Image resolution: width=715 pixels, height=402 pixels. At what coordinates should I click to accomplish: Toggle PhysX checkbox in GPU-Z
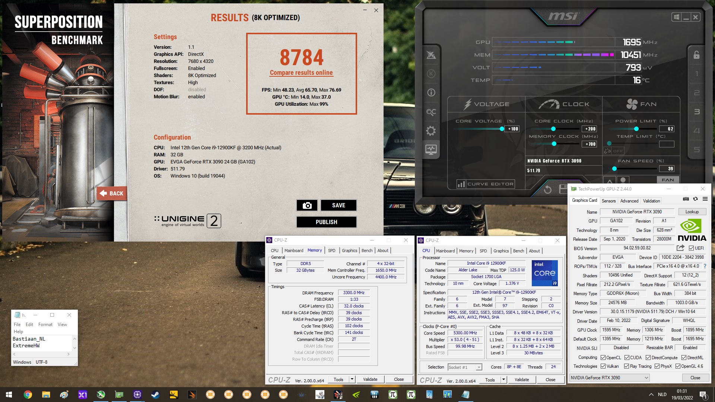point(657,366)
